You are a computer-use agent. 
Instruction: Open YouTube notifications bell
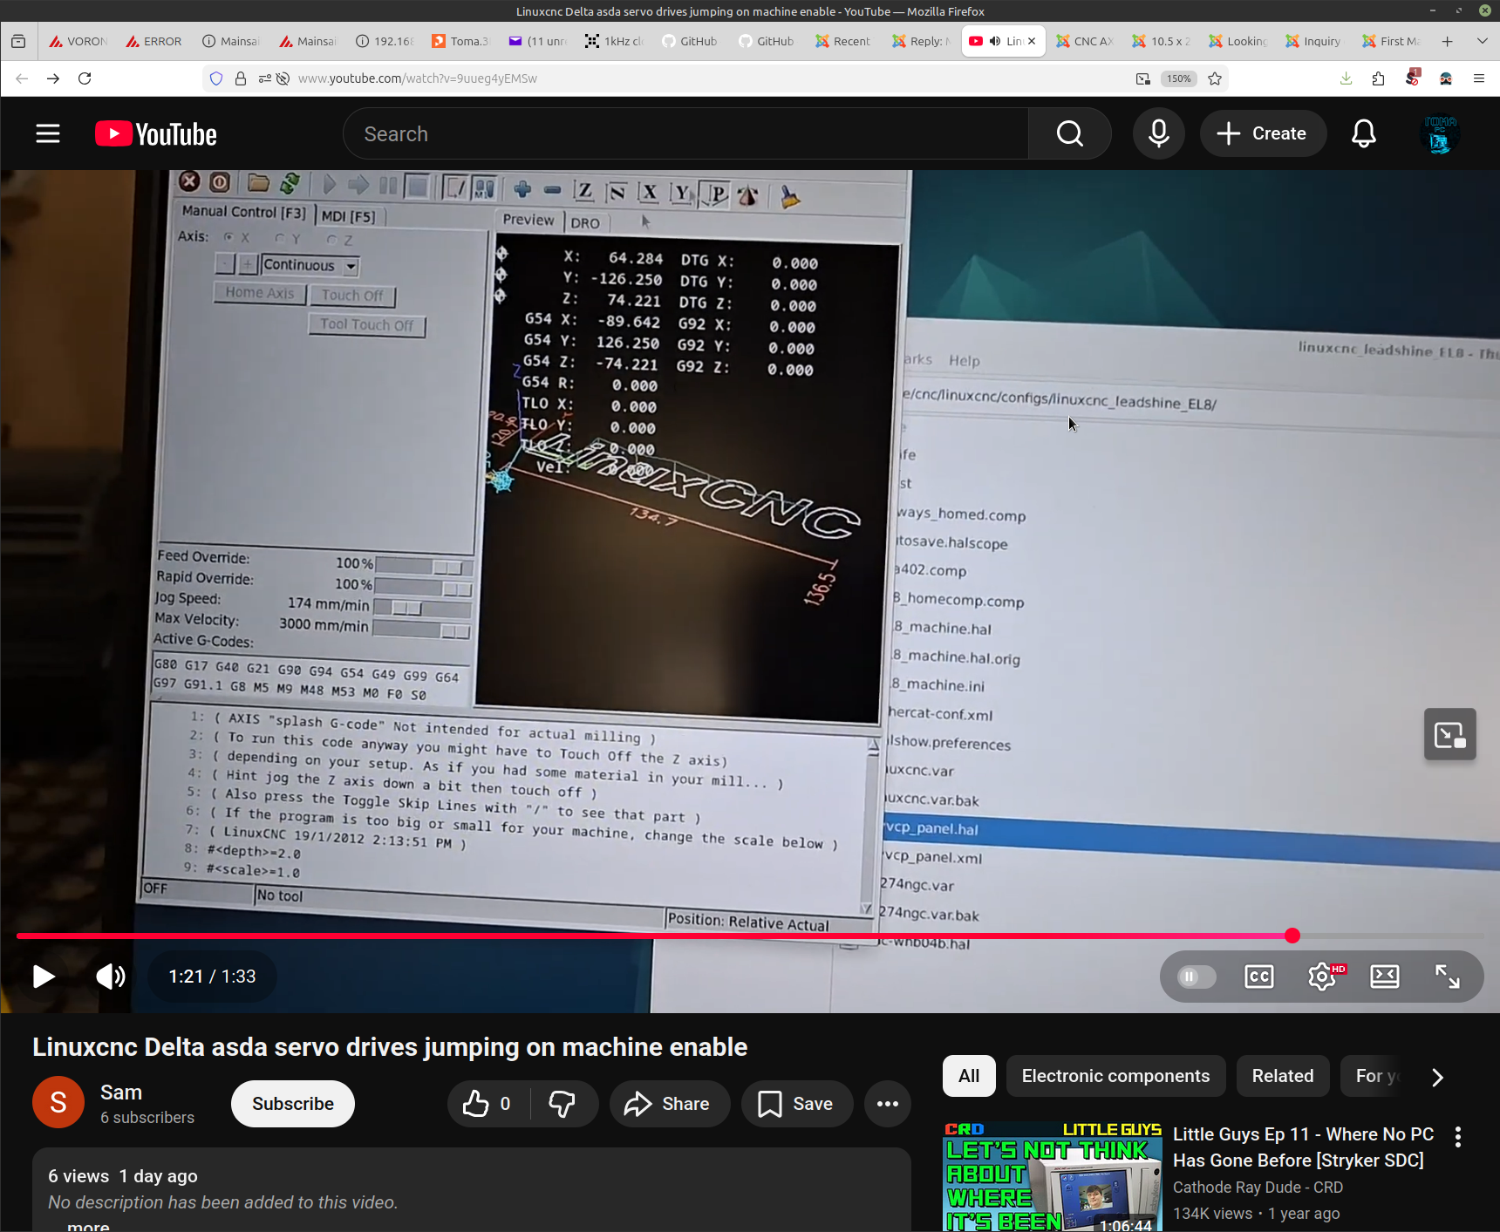click(x=1363, y=134)
